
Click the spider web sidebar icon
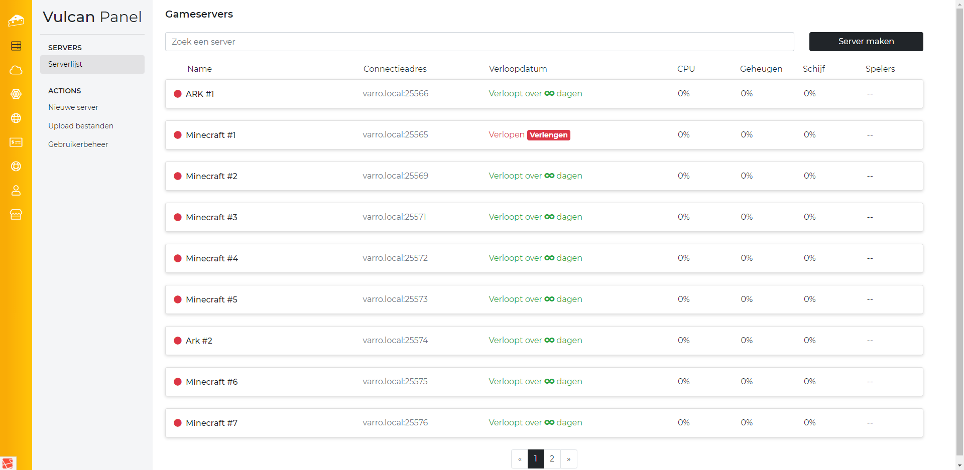click(16, 94)
